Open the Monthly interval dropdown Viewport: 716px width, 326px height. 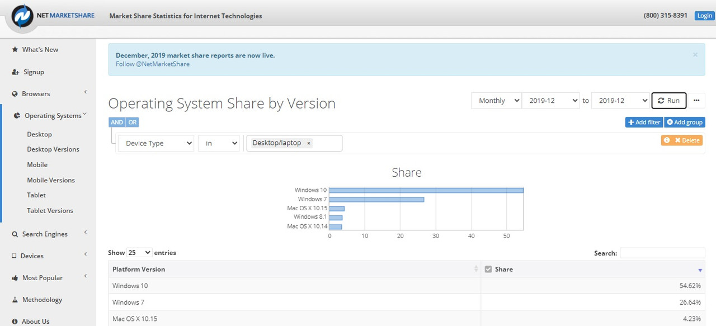pyautogui.click(x=496, y=101)
